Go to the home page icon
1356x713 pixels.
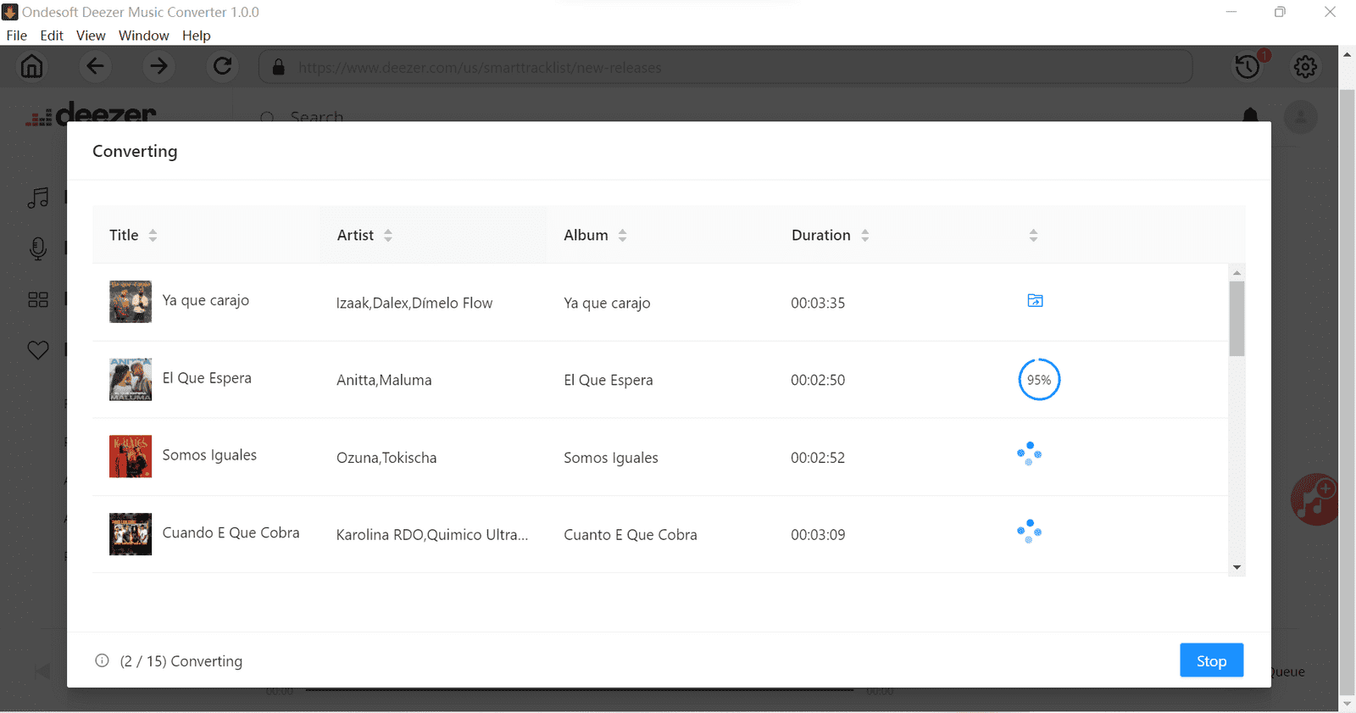click(31, 66)
